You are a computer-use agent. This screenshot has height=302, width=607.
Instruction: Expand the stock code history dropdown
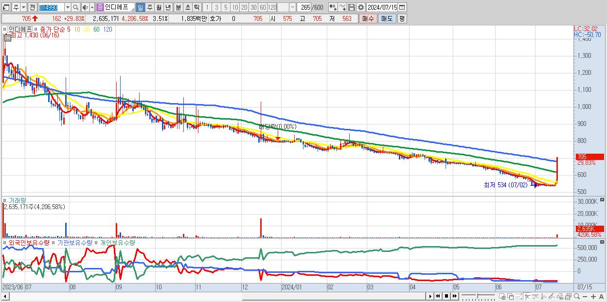point(68,7)
